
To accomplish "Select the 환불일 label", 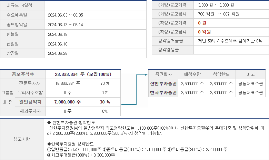I will 13,34.
